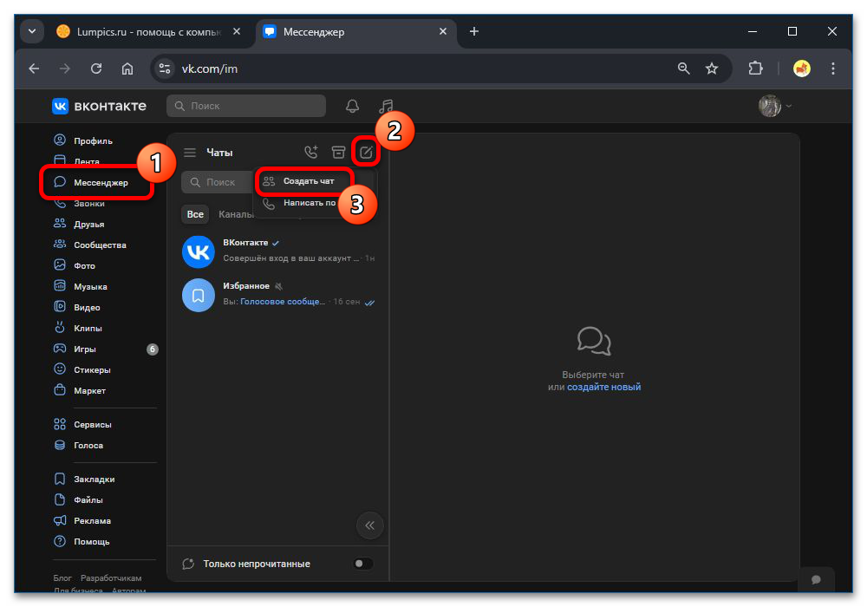
Task: Click the создайте новый link
Action: 603,387
